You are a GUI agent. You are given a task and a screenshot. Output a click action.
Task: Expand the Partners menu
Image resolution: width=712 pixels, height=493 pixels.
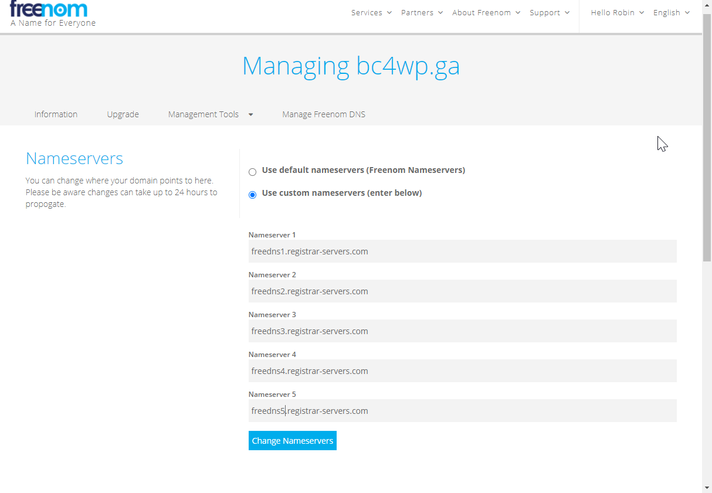[x=422, y=13]
